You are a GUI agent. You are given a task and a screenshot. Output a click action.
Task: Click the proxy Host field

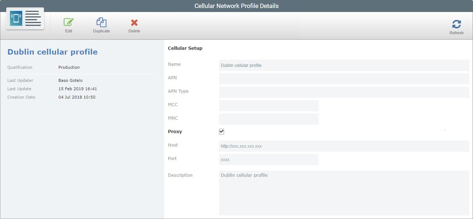pos(343,146)
